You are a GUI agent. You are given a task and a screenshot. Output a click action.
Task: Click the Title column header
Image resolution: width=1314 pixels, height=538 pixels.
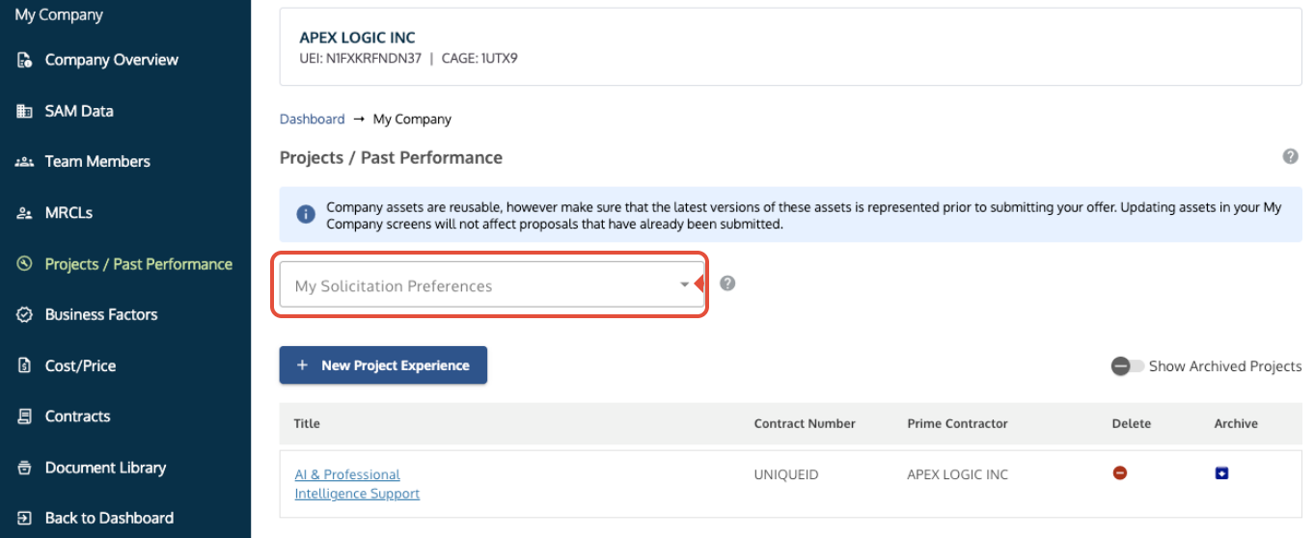coord(307,423)
